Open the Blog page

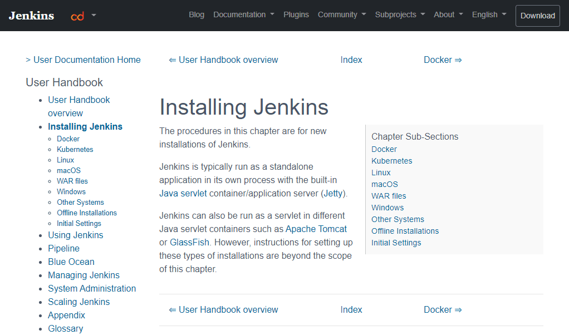tap(196, 14)
